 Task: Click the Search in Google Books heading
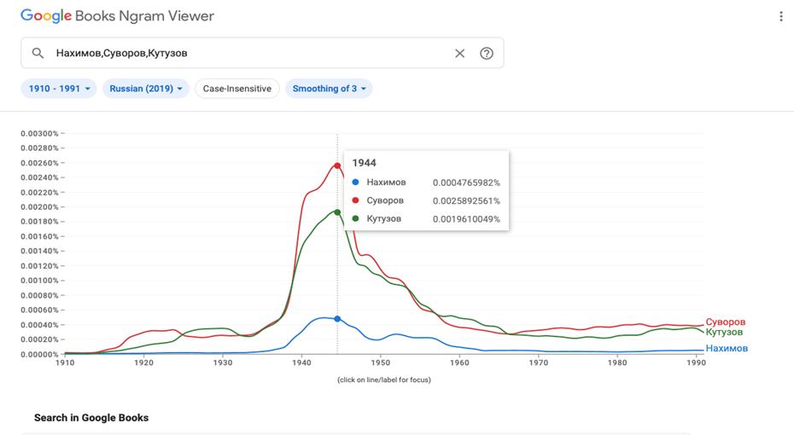coord(91,418)
